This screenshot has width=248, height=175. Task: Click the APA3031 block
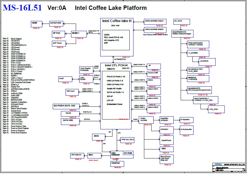(x=166, y=130)
